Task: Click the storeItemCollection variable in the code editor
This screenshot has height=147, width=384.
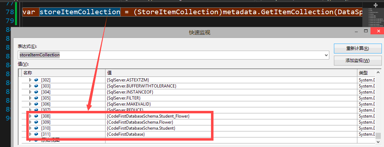Action: (80, 12)
